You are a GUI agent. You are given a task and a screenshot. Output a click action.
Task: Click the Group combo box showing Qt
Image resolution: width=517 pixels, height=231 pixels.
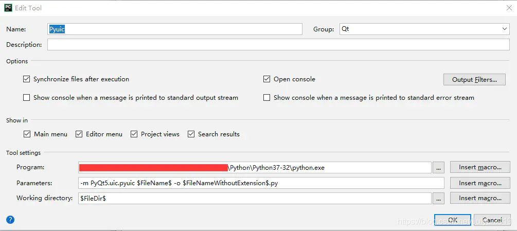425,29
